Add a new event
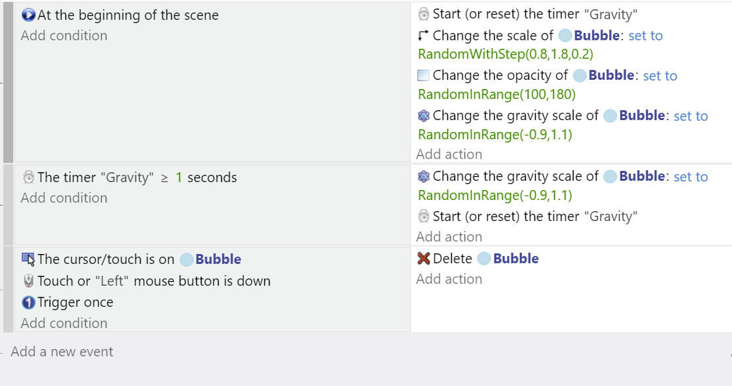 coord(62,352)
